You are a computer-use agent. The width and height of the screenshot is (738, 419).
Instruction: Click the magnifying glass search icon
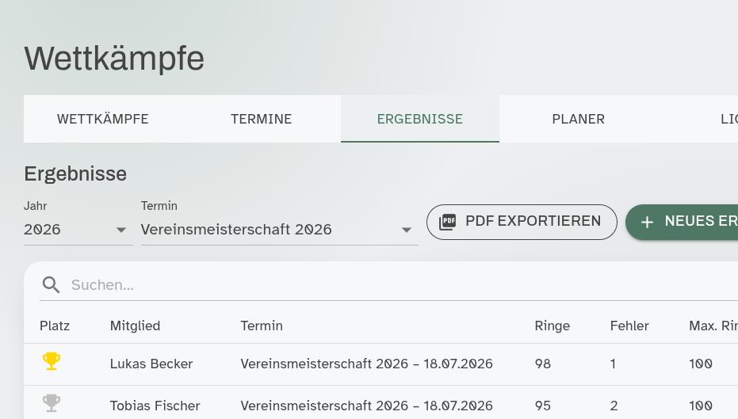pyautogui.click(x=51, y=284)
